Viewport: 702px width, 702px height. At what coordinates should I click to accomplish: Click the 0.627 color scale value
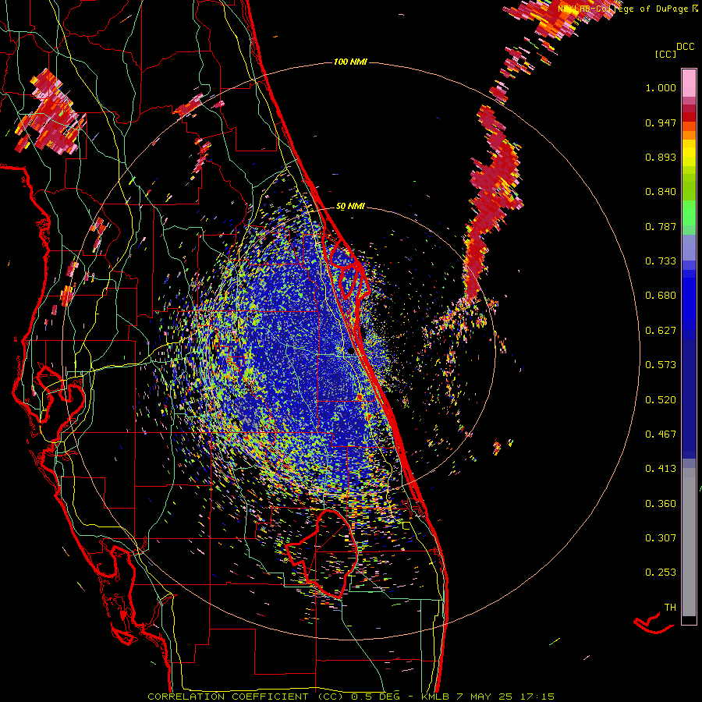click(661, 331)
